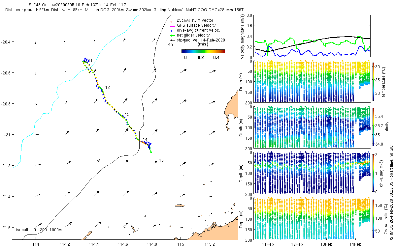Image resolution: width=396 pixels, height=247 pixels.
Task: Select 'dive-avg current veloc.' legend entry
Action: click(198, 30)
